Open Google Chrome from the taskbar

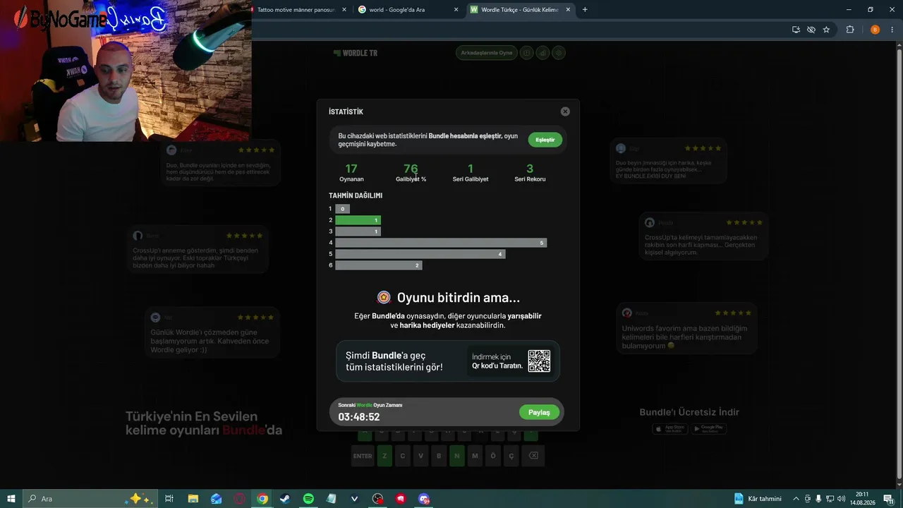(262, 499)
